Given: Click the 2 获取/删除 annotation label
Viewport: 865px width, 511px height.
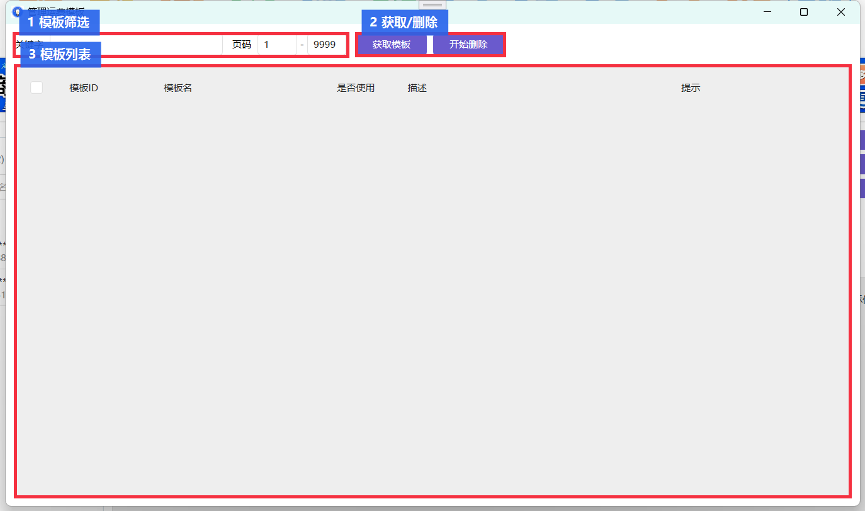Looking at the screenshot, I should [x=404, y=23].
